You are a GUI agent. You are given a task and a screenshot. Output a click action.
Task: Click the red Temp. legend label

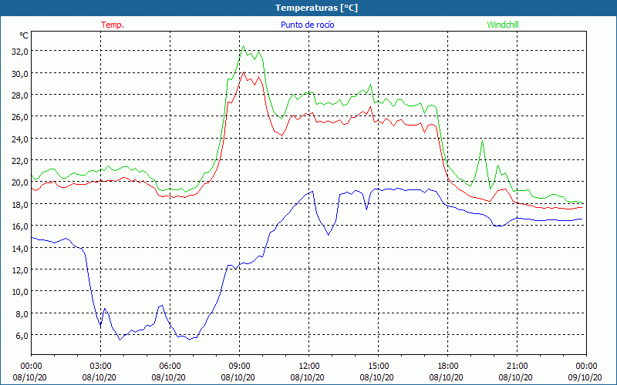[113, 25]
